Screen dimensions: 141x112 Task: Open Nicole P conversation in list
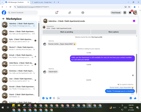pyautogui.click(x=19, y=48)
